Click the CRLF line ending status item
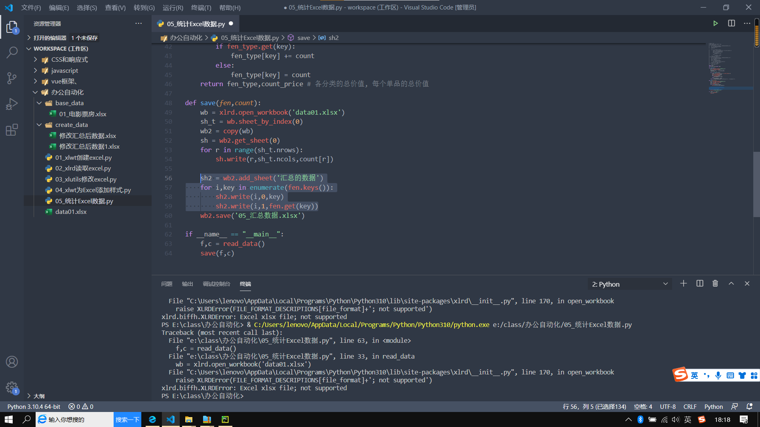 coord(690,406)
